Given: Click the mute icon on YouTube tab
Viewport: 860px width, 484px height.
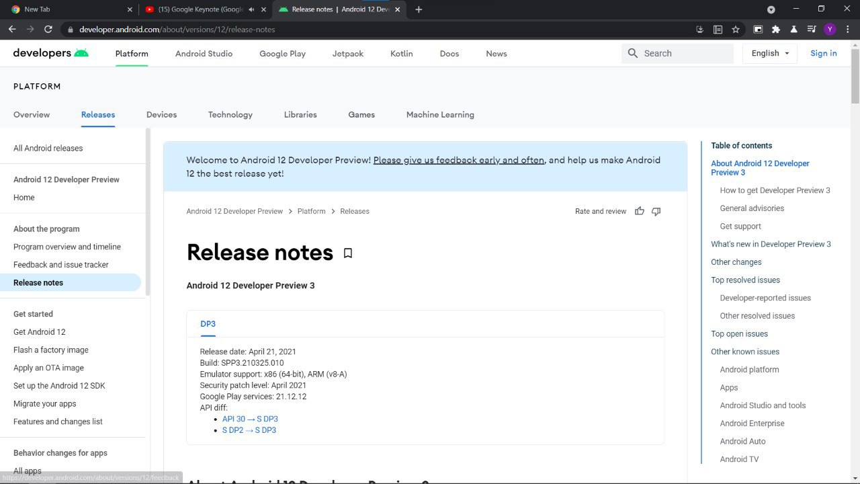Looking at the screenshot, I should tap(251, 9).
